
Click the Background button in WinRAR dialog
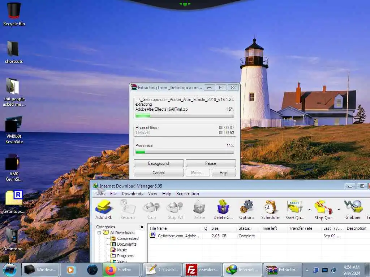tap(159, 163)
